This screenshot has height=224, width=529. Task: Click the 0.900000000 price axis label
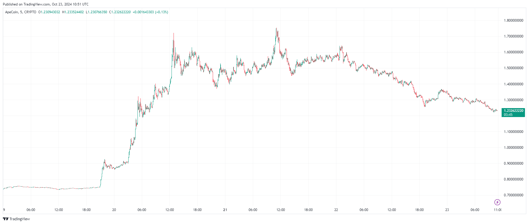pyautogui.click(x=513, y=163)
